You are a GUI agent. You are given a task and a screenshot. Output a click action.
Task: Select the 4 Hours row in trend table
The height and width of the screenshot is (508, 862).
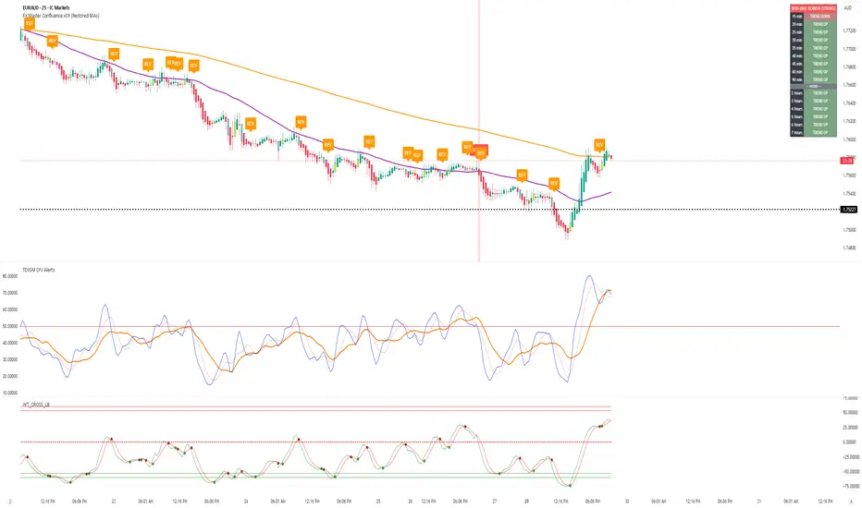point(813,109)
